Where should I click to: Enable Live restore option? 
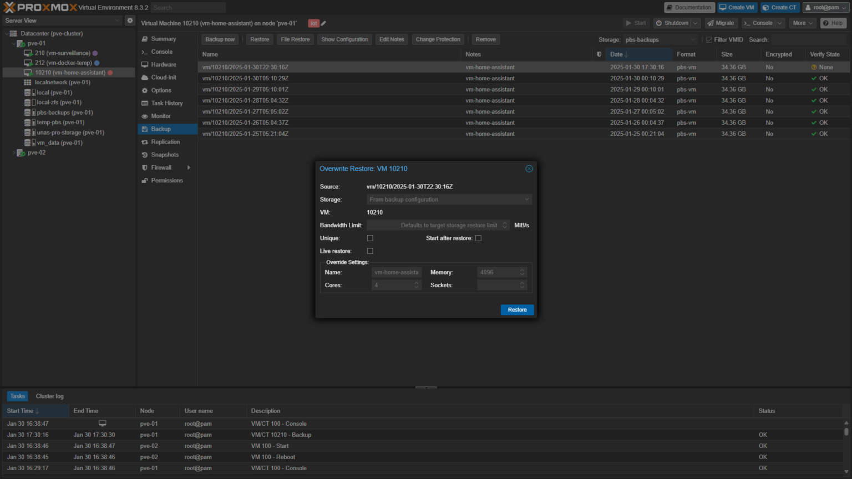click(370, 251)
